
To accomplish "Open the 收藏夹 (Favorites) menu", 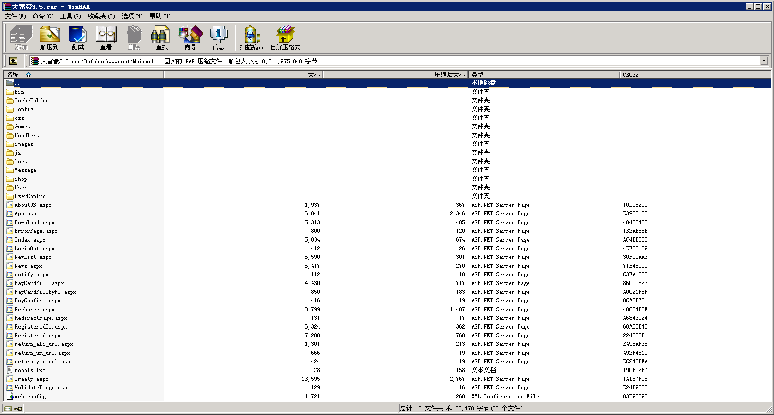I will click(x=100, y=16).
